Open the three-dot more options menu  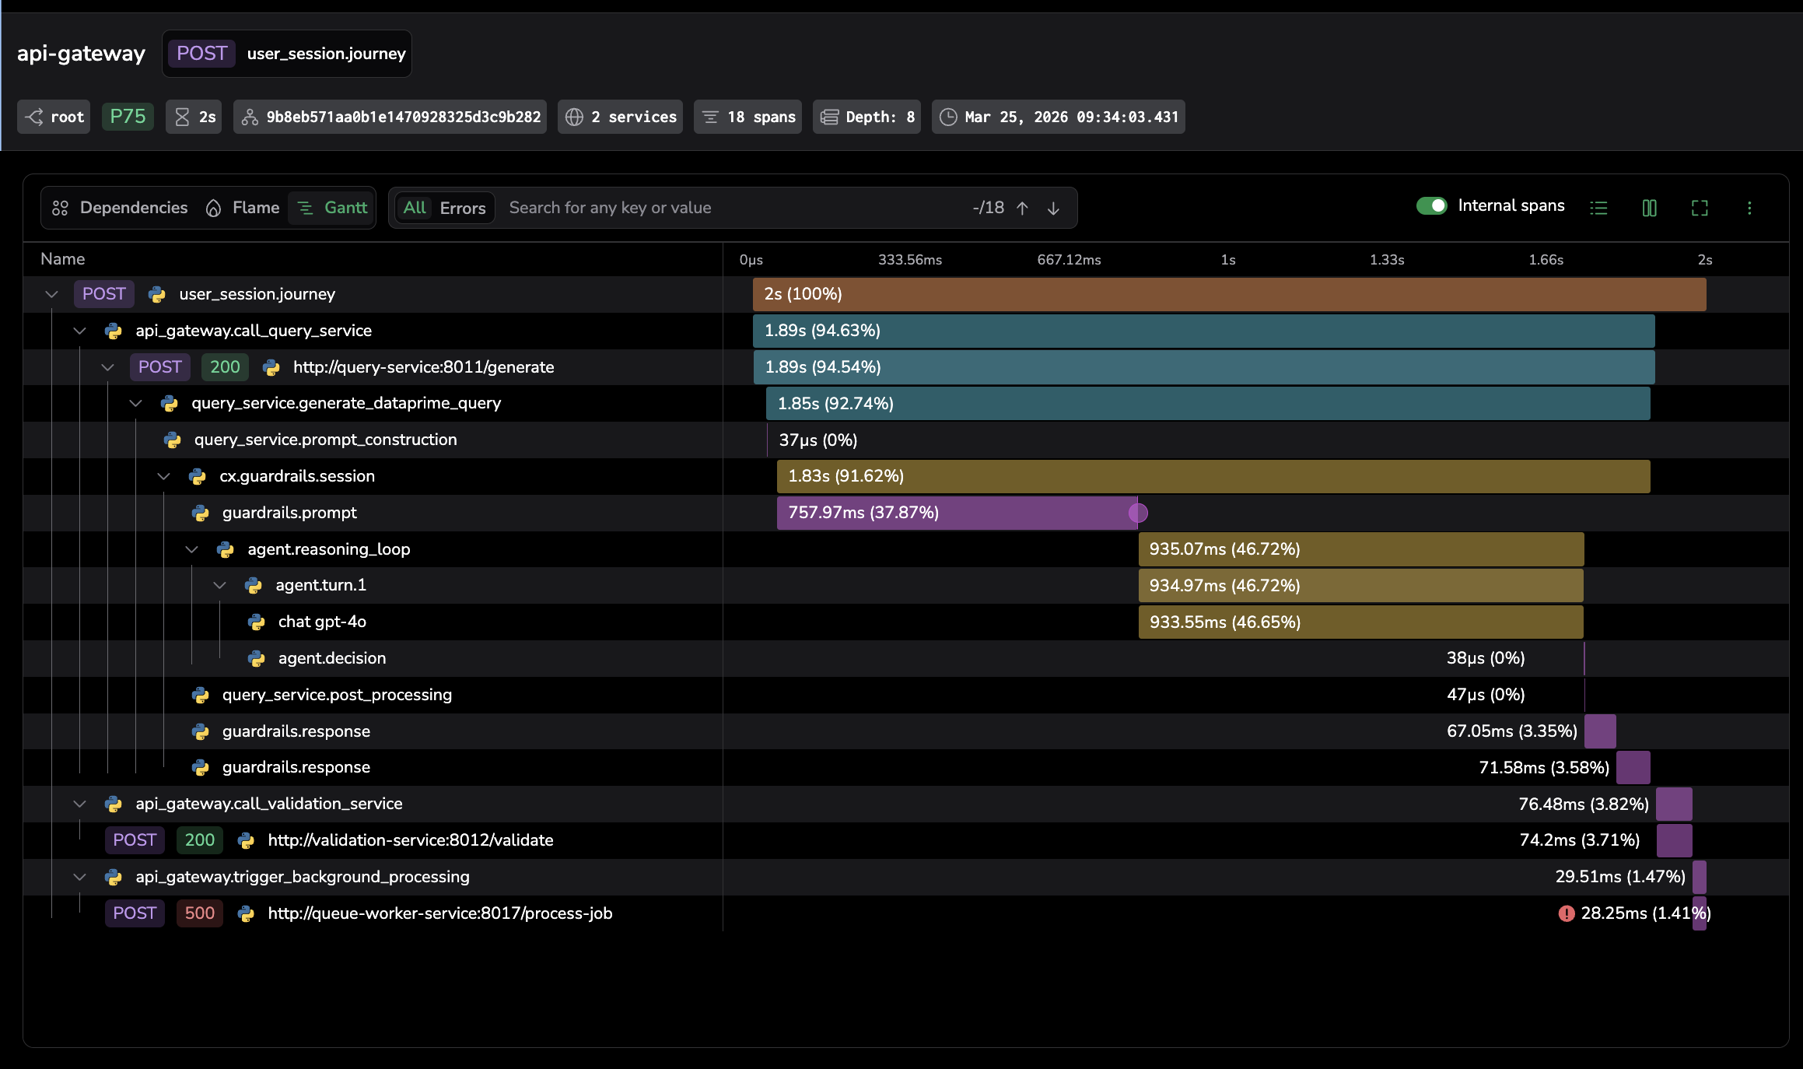pos(1749,208)
